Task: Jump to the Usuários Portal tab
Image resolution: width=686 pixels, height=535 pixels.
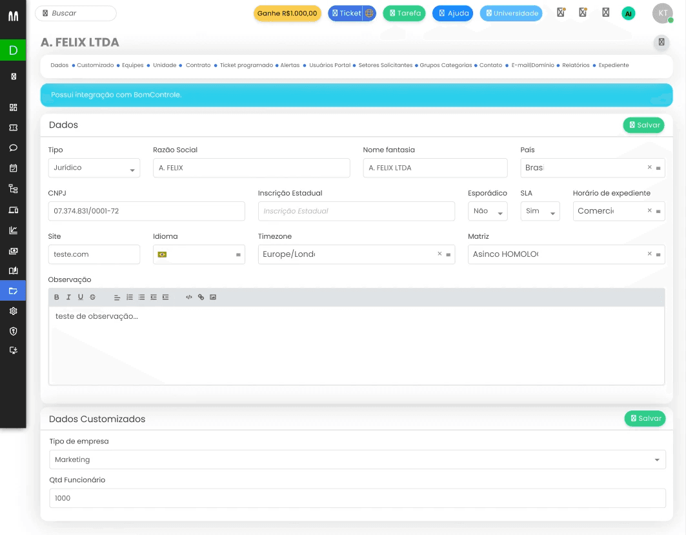Action: [x=330, y=65]
